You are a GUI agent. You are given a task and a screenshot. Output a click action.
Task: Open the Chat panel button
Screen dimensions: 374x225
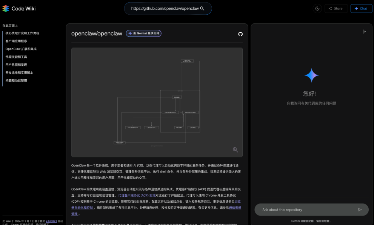pyautogui.click(x=361, y=8)
